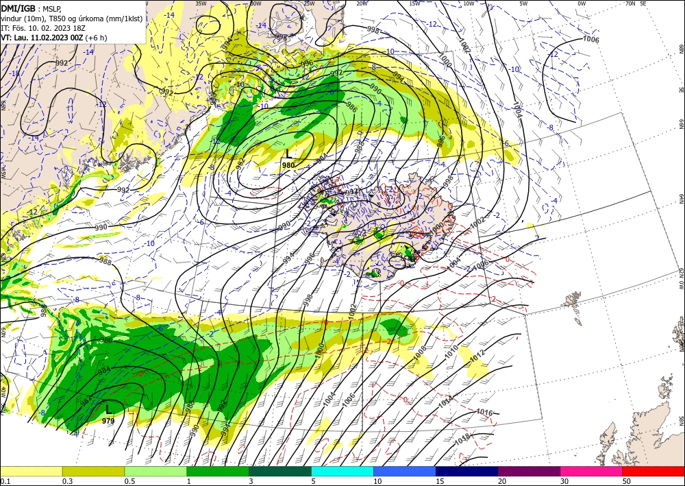The height and width of the screenshot is (486, 685).
Task: Click the low pressure "L" marker labeled 979
Action: point(108,409)
